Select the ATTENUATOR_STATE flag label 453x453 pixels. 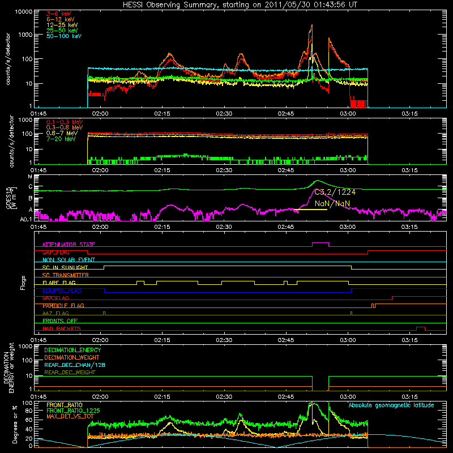pyautogui.click(x=69, y=245)
